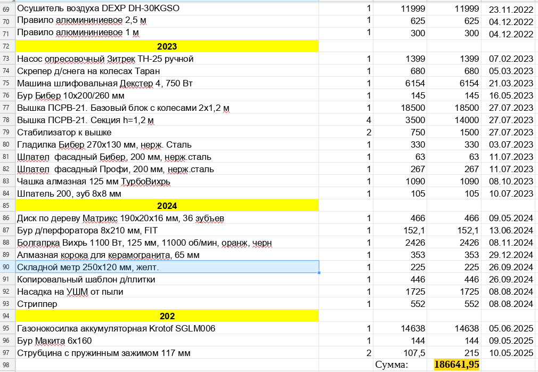538x372 pixels.
Task: Click the 'Сумма:' label cell
Action: click(x=400, y=365)
